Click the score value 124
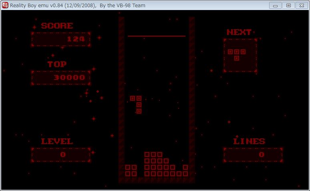Screen dimensions: 310x191 pyautogui.click(x=76, y=39)
